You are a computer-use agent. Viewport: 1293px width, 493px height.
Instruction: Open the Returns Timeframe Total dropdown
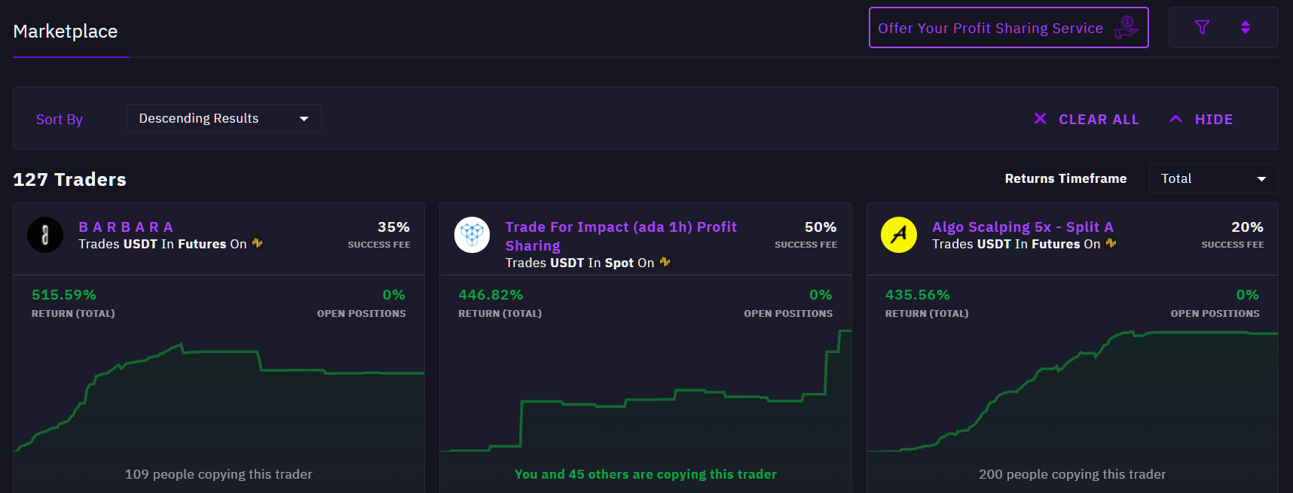[1212, 178]
